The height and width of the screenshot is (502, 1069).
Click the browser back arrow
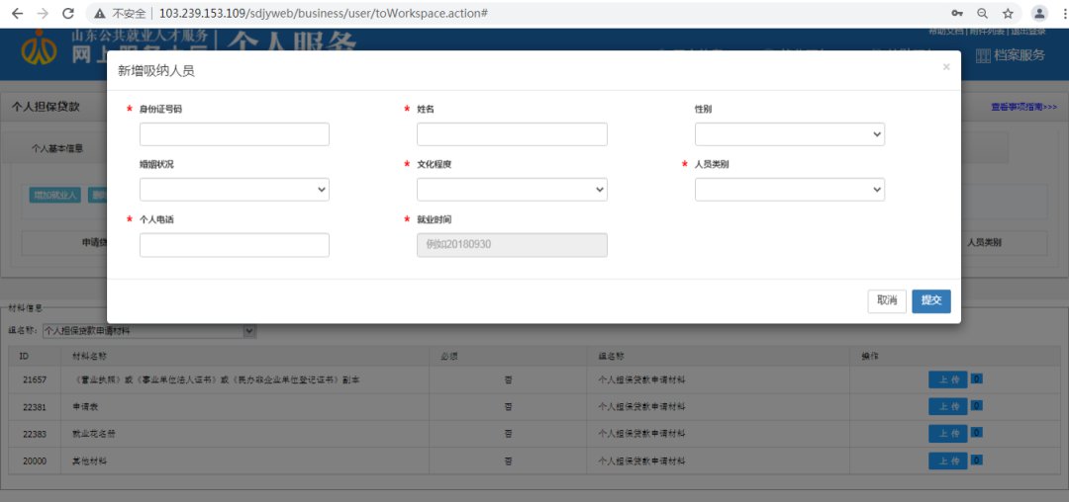[x=17, y=14]
